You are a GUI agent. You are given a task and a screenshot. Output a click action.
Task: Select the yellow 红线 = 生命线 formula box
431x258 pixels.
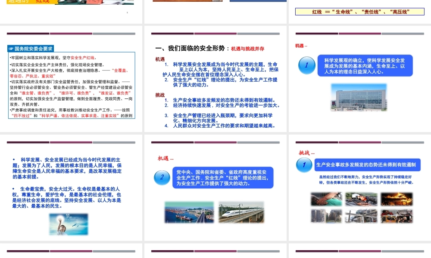pyautogui.click(x=360, y=12)
